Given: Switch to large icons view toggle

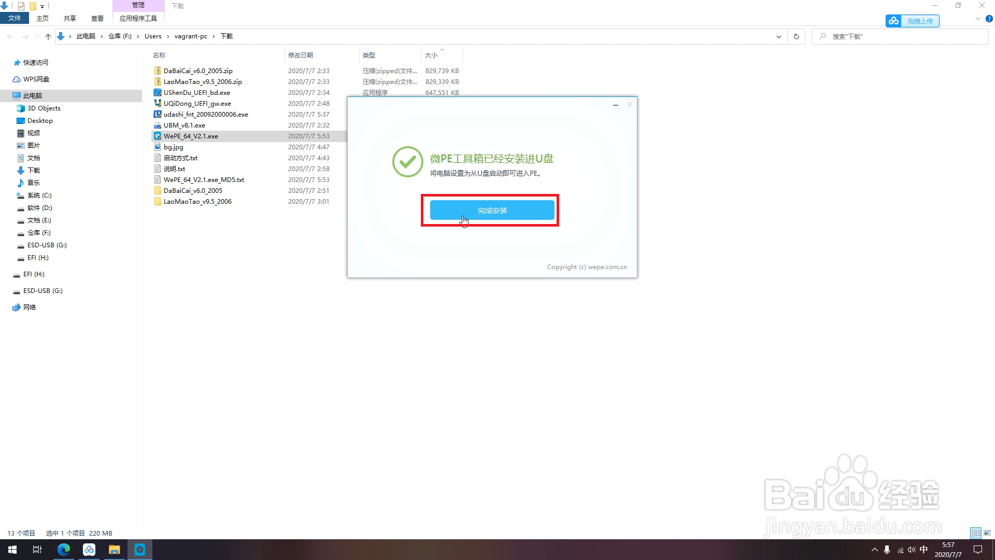Looking at the screenshot, I should coord(987,533).
